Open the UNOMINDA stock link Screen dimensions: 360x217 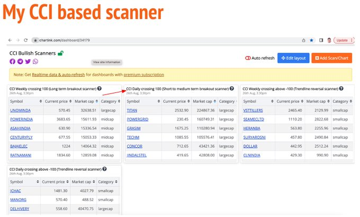[x=20, y=110]
